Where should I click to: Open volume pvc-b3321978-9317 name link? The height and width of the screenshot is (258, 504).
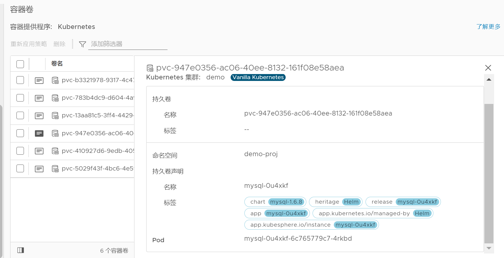(98, 80)
